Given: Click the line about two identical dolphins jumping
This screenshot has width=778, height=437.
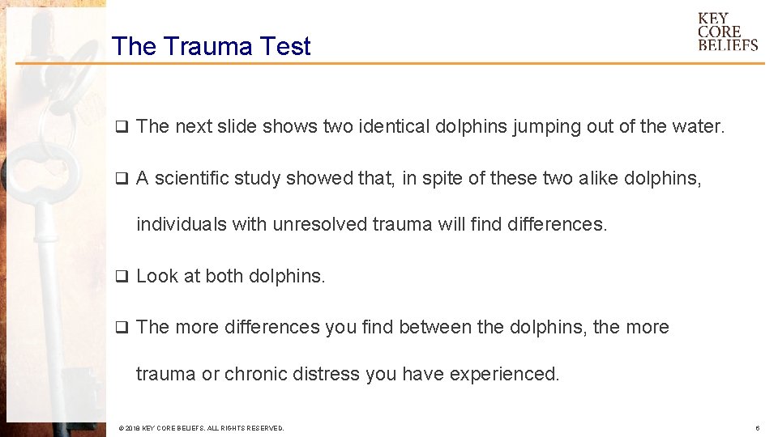Looking at the screenshot, I should click(430, 127).
